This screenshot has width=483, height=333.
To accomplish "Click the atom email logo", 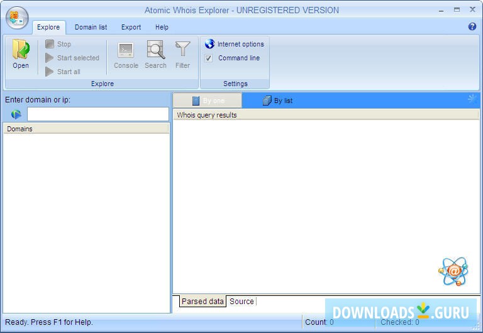I will pos(453,271).
